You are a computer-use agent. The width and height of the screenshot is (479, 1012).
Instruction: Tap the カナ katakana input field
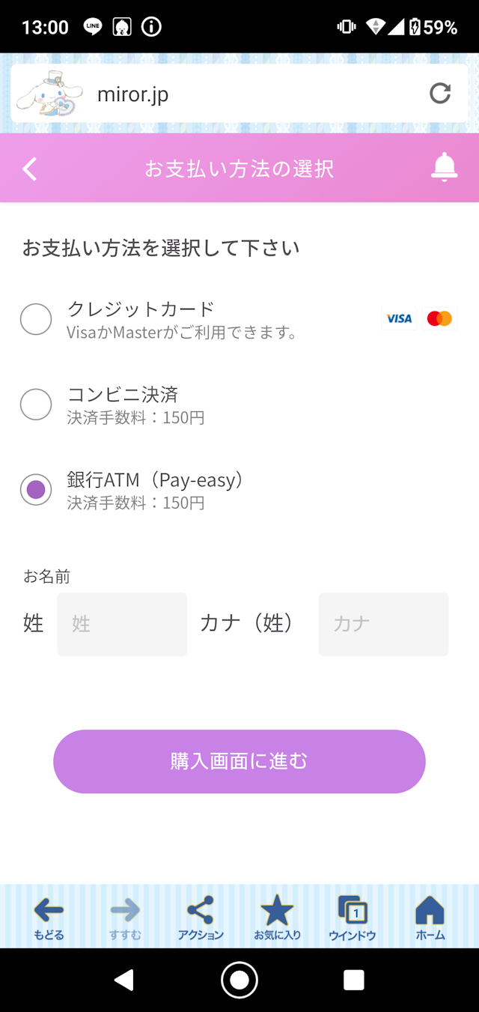pyautogui.click(x=383, y=624)
